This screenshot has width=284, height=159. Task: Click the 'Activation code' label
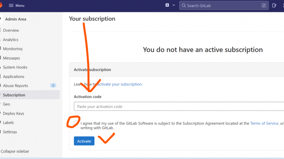[88, 97]
